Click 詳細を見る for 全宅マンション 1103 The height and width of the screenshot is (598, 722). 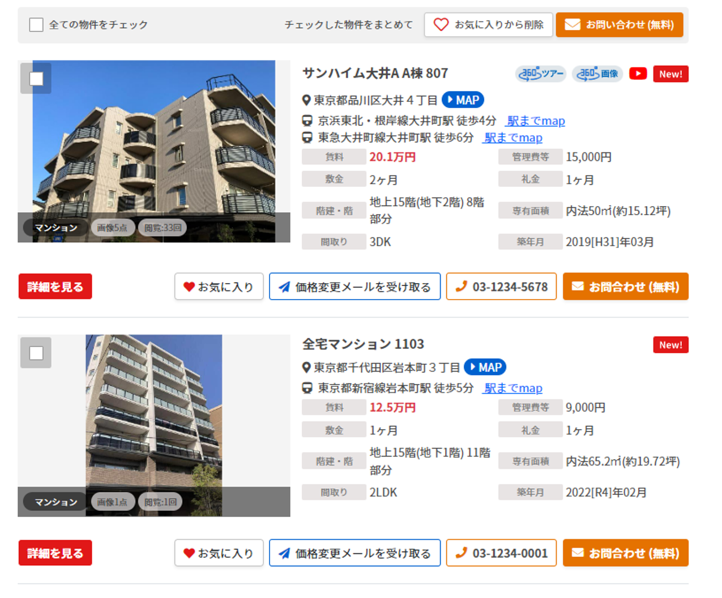click(55, 553)
